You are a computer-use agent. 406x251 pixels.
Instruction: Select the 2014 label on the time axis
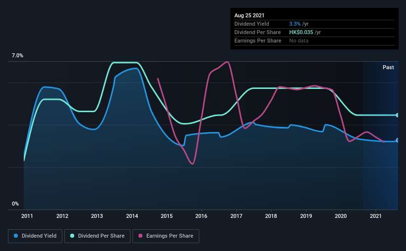132,216
